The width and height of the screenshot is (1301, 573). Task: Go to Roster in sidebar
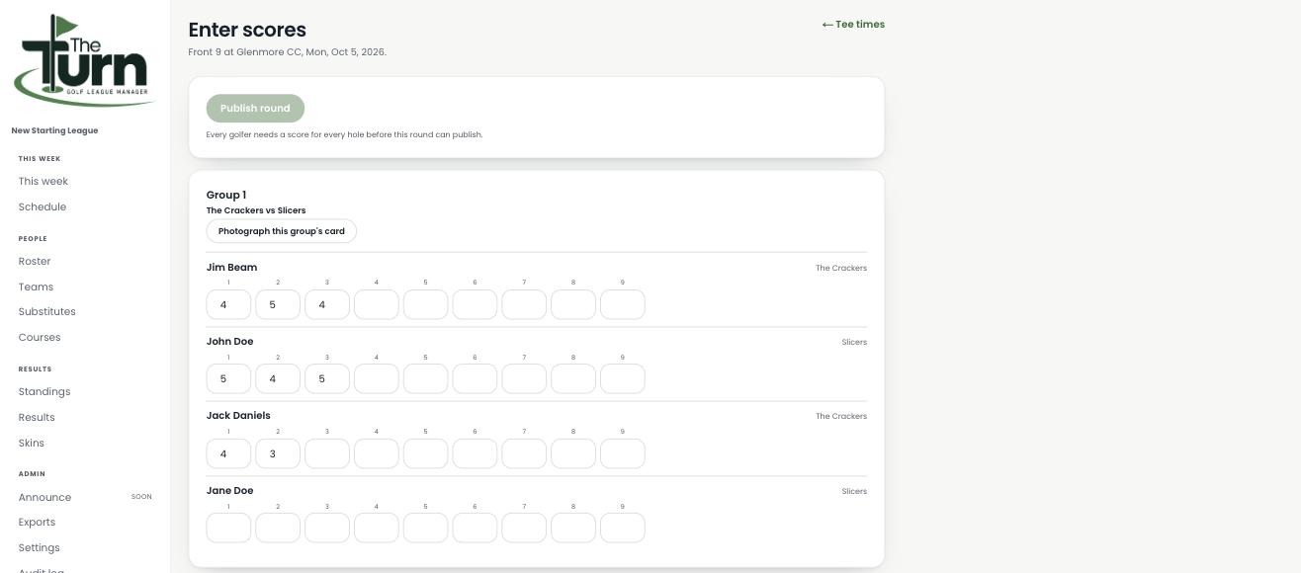click(x=35, y=261)
